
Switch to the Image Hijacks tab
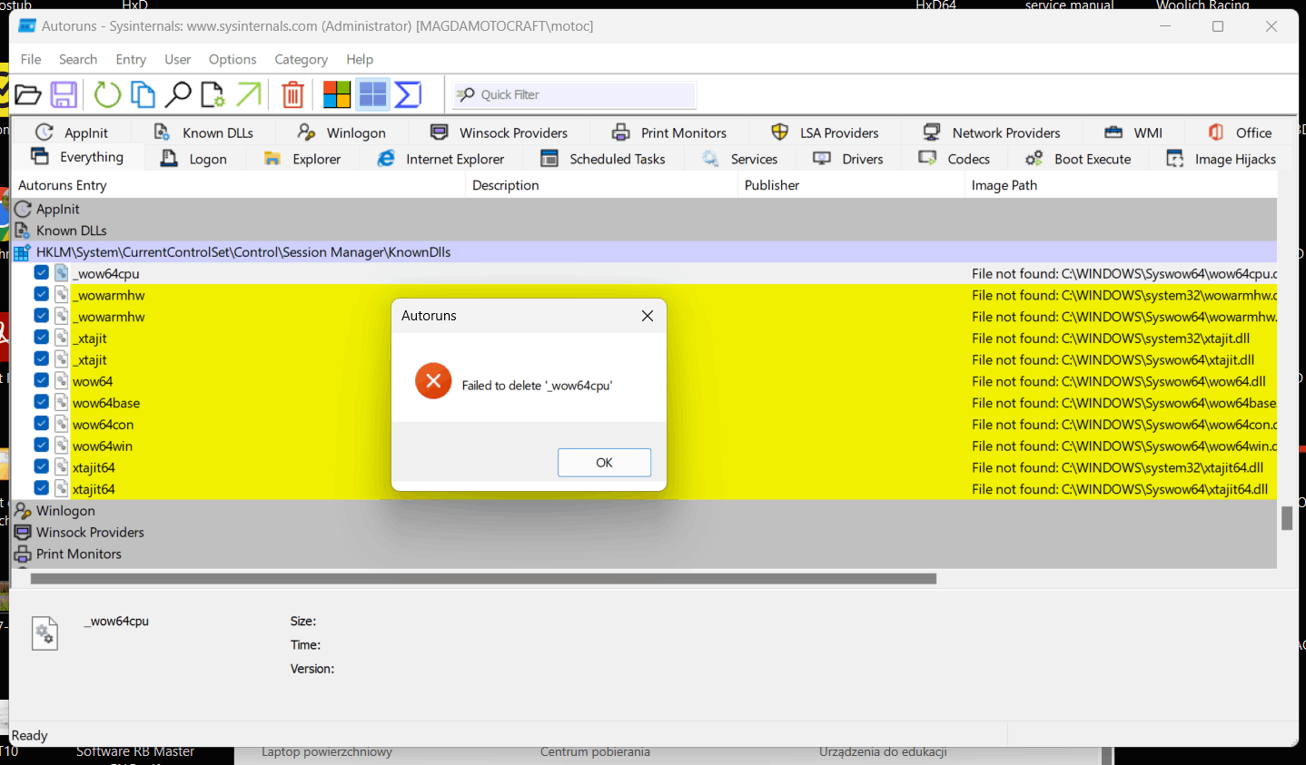pyautogui.click(x=1222, y=159)
